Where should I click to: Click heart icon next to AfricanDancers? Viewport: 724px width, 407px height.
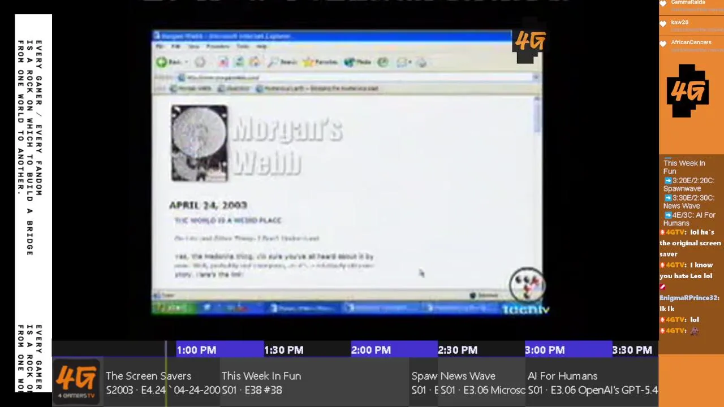click(x=663, y=44)
